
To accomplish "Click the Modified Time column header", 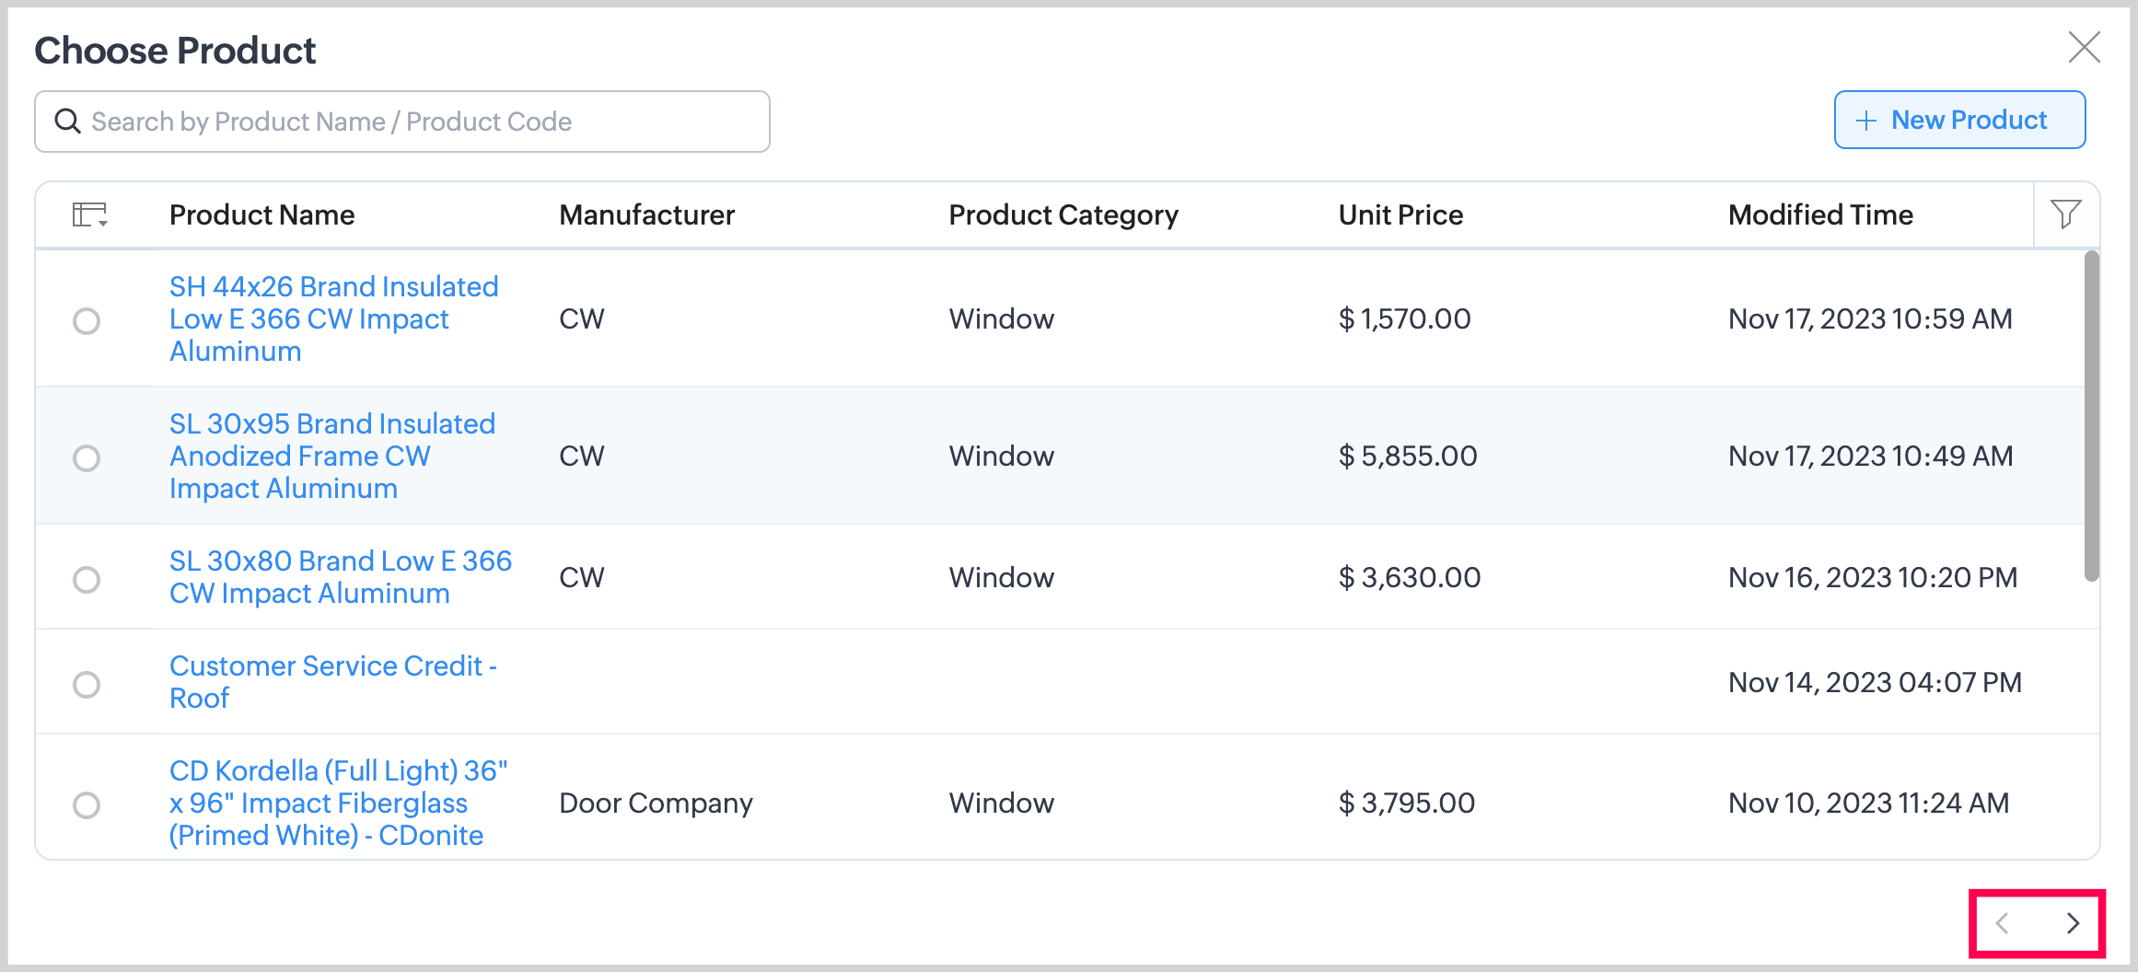I will click(x=1819, y=214).
